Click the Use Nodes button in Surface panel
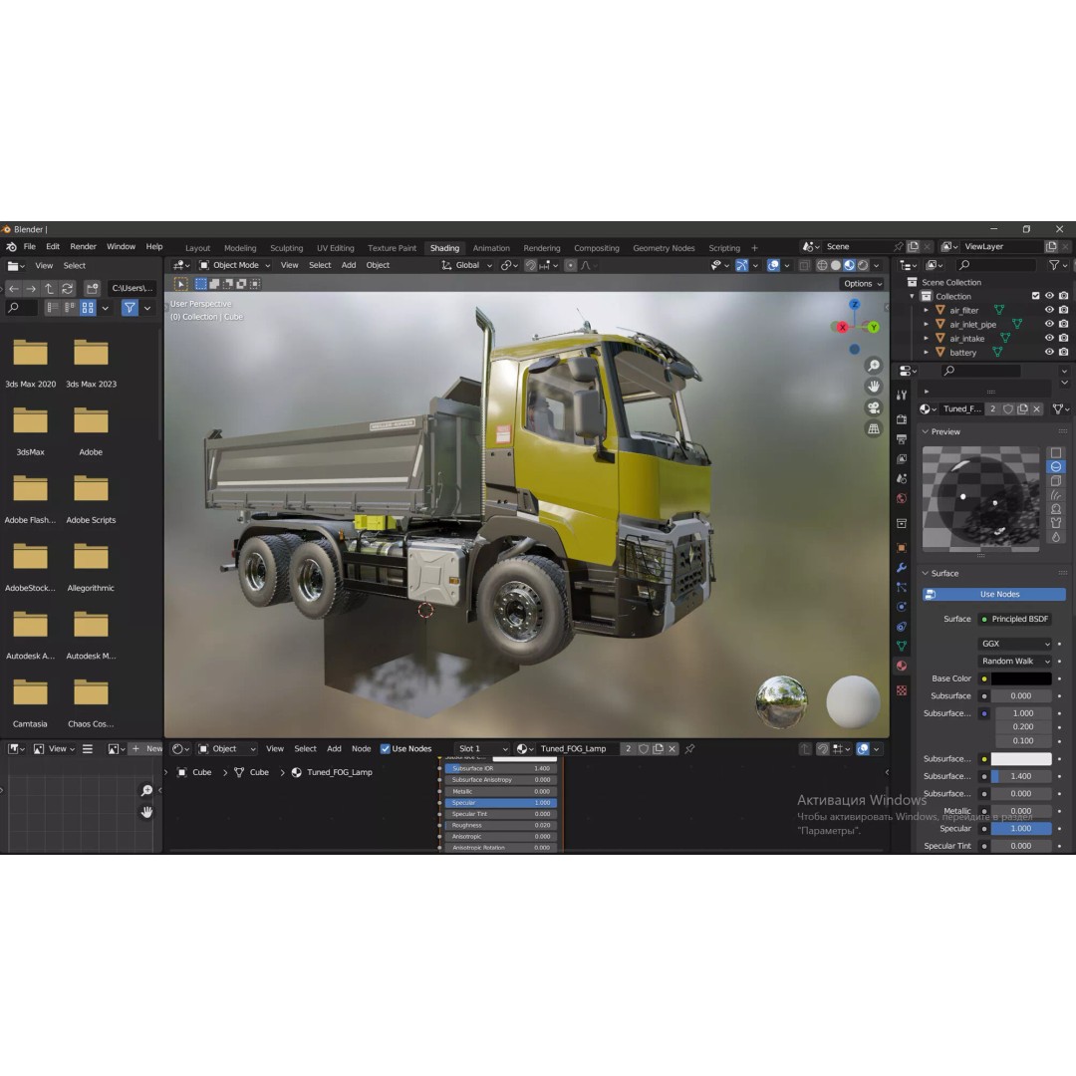Screen dimensions: 1076x1076 993,594
